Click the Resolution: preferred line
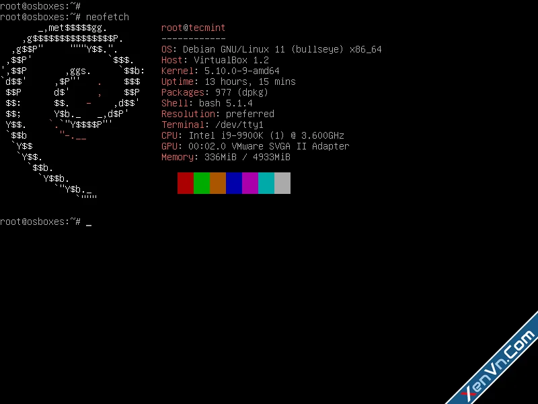538x404 pixels. pos(218,114)
